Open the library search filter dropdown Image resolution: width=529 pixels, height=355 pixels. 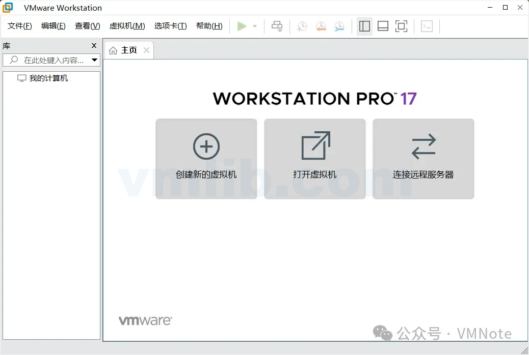click(95, 60)
